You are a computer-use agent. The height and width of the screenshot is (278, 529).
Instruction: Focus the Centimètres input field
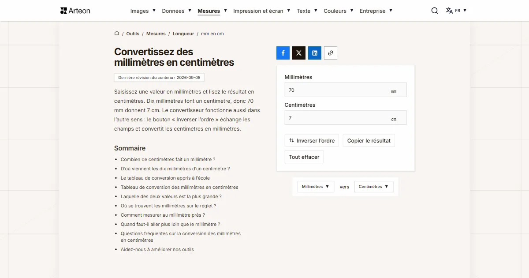[346, 118]
